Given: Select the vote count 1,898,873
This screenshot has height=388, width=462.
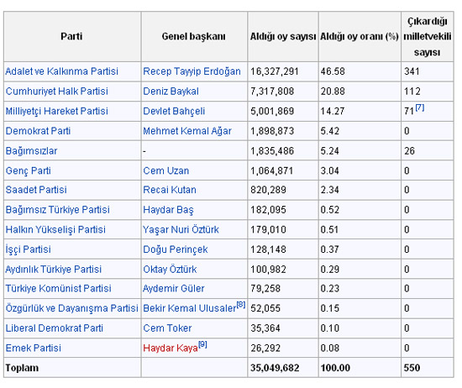Looking at the screenshot, I should click(272, 131).
